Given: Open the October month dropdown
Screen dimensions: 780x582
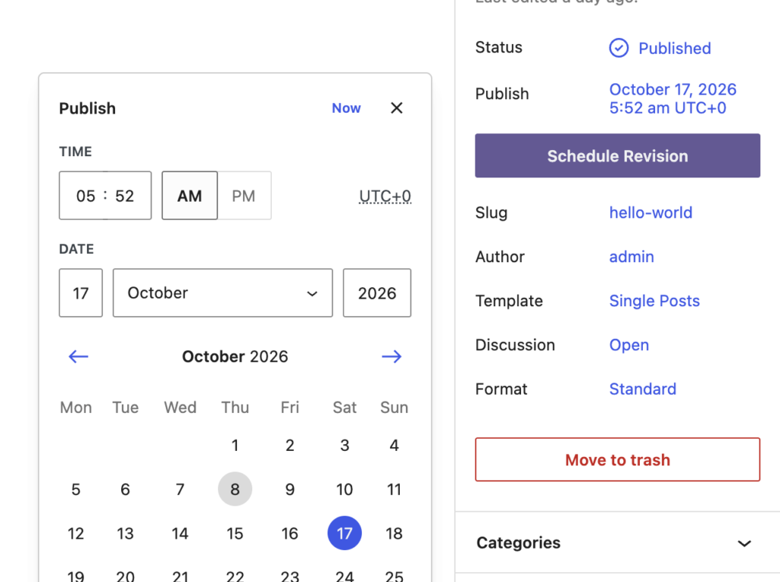Looking at the screenshot, I should (223, 293).
